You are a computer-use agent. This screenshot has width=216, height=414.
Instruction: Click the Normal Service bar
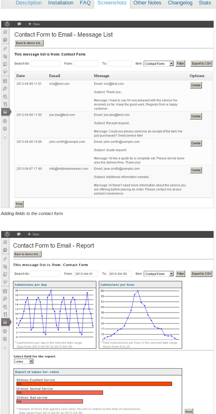click(x=60, y=393)
